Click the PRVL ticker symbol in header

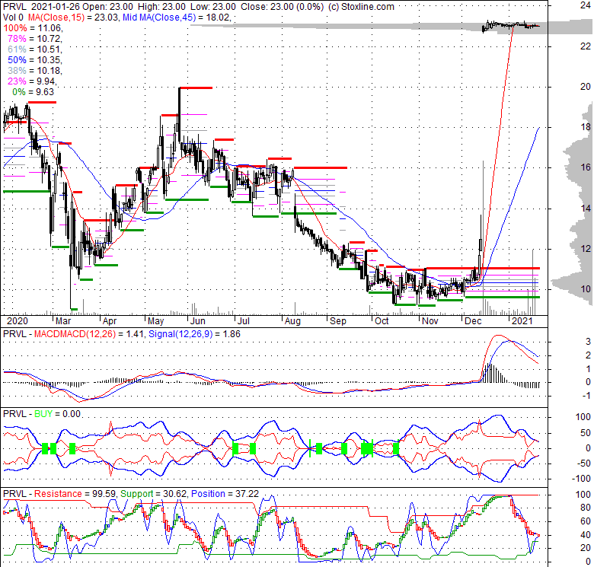(14, 7)
